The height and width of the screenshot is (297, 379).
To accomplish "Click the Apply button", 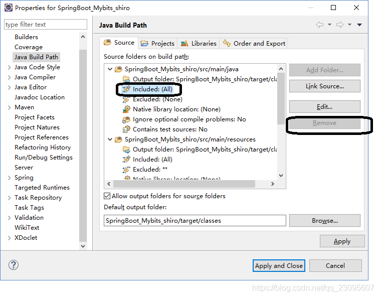I will 342,241.
